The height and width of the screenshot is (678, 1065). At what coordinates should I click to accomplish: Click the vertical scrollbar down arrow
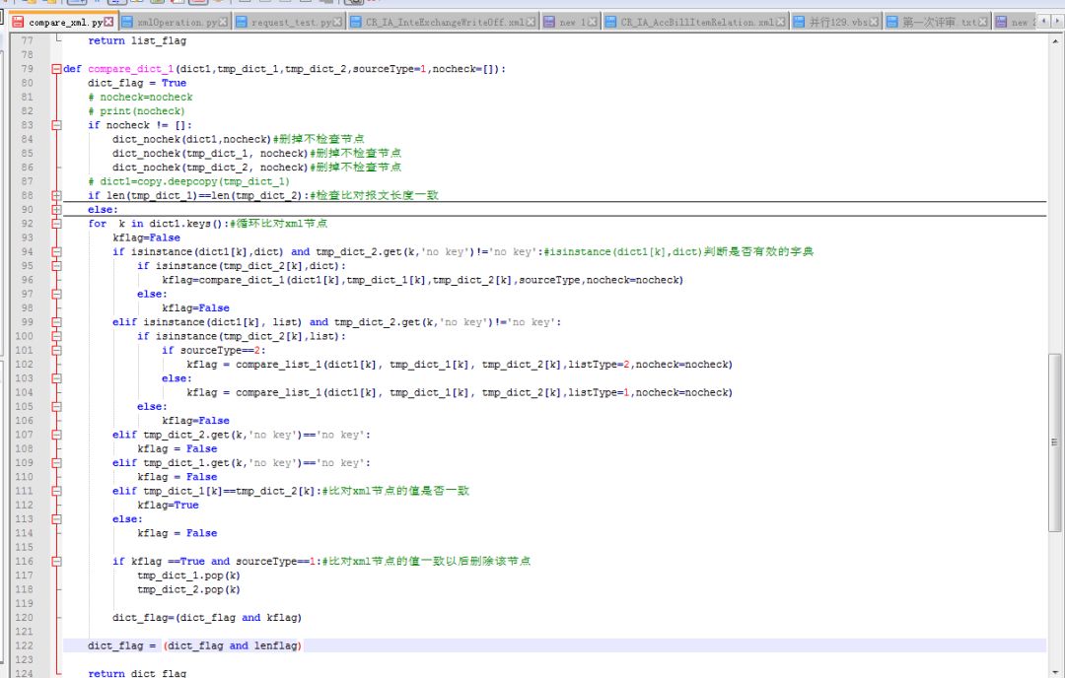tap(1055, 670)
